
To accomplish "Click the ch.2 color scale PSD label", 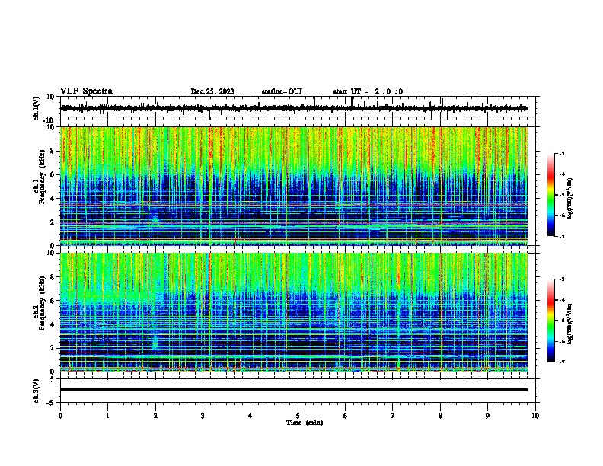I will (569, 324).
